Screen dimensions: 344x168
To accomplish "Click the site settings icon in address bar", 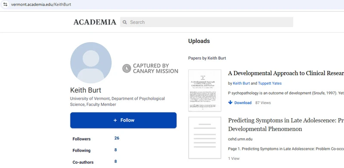I will (5, 4).
